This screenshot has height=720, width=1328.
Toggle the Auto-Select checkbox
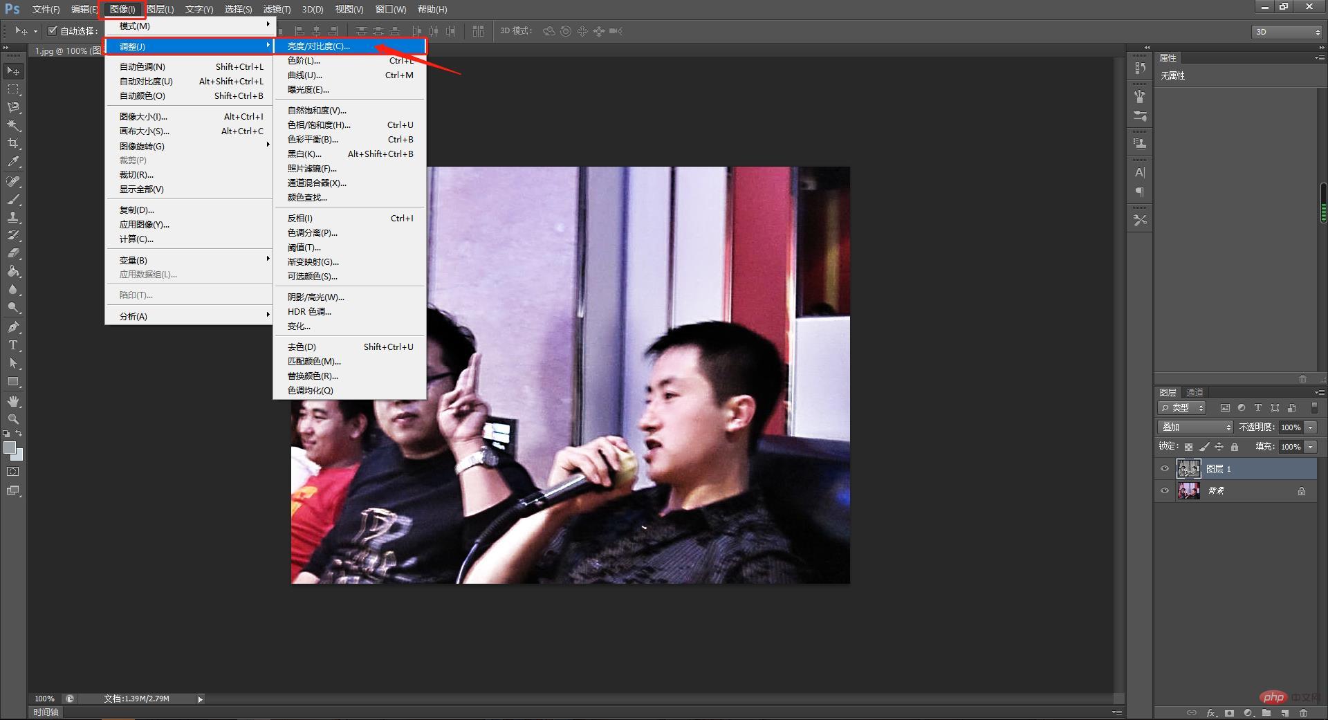point(52,30)
